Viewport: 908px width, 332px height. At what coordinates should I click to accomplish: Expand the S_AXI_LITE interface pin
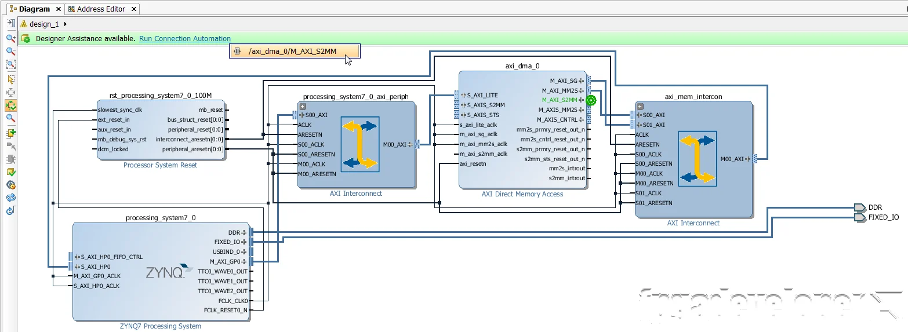pos(463,95)
